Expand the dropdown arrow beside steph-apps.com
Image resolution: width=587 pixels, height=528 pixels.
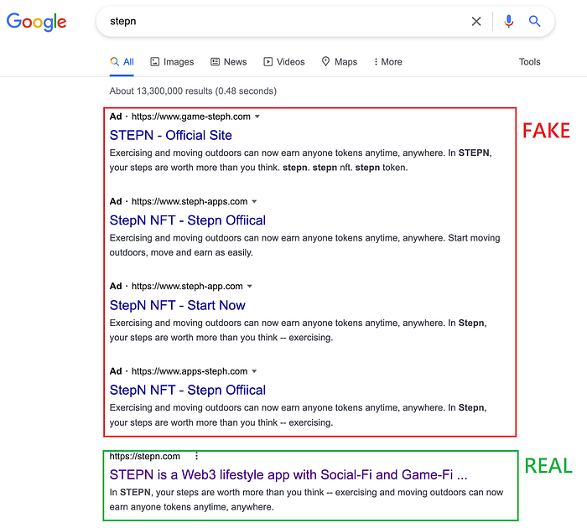(254, 202)
